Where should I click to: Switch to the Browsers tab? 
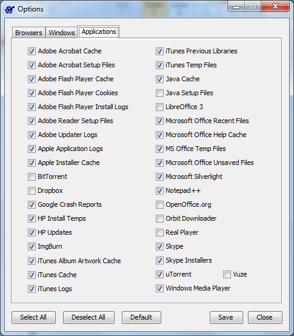click(28, 33)
